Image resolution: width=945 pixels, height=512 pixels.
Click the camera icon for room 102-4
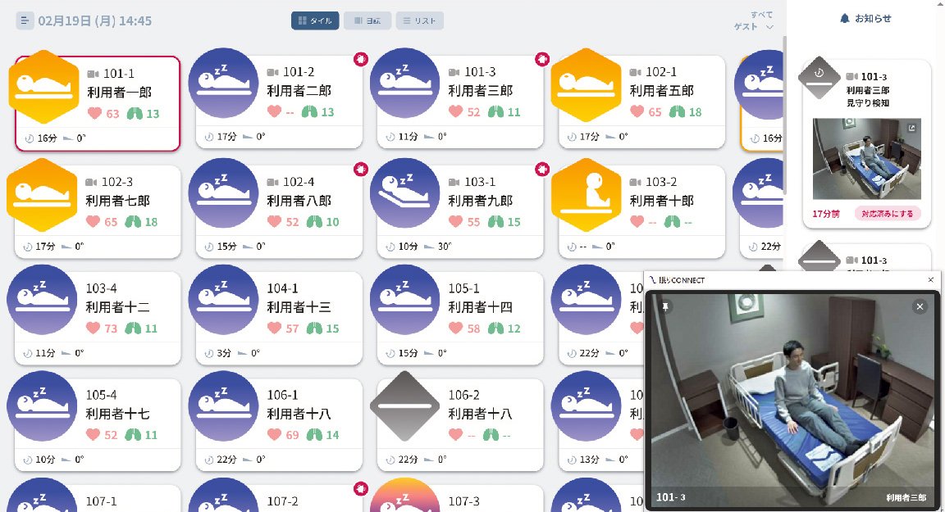pyautogui.click(x=273, y=181)
